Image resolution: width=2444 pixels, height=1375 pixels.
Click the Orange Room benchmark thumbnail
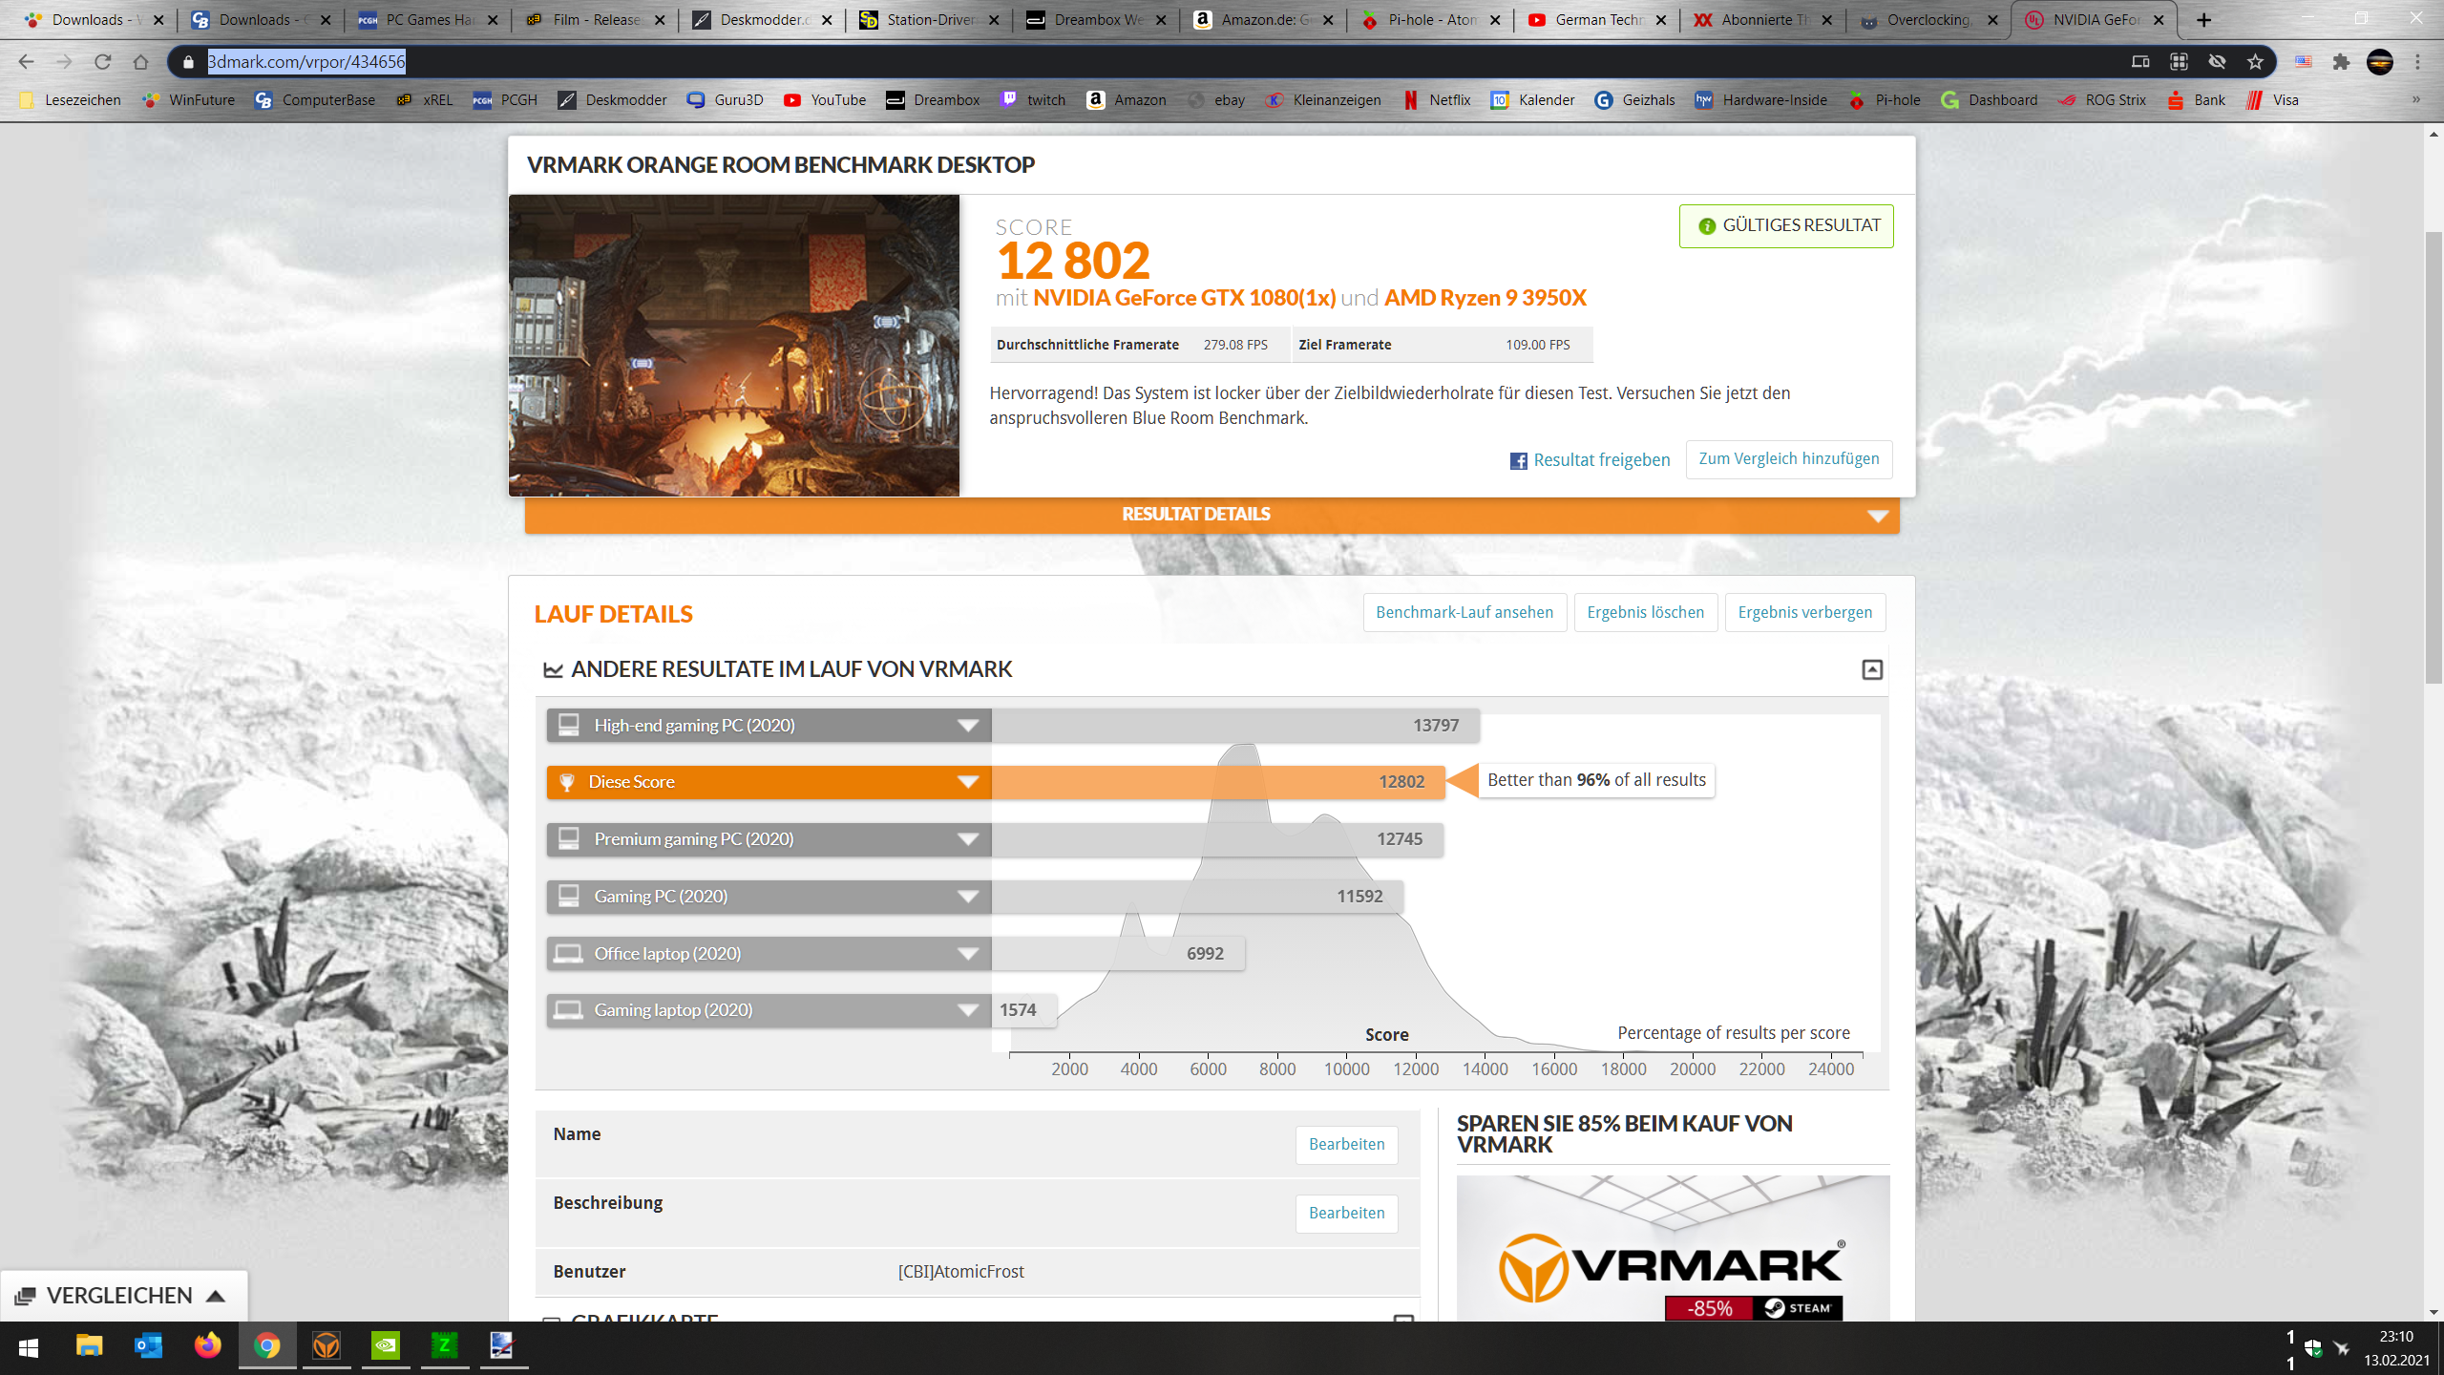pos(734,346)
